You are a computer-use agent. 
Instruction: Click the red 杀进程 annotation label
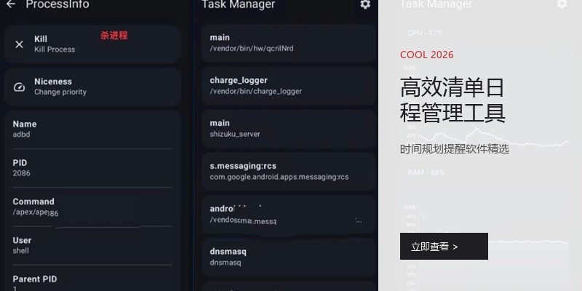pos(114,36)
